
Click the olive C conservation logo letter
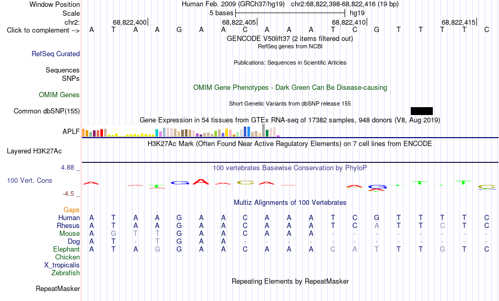[x=246, y=183]
